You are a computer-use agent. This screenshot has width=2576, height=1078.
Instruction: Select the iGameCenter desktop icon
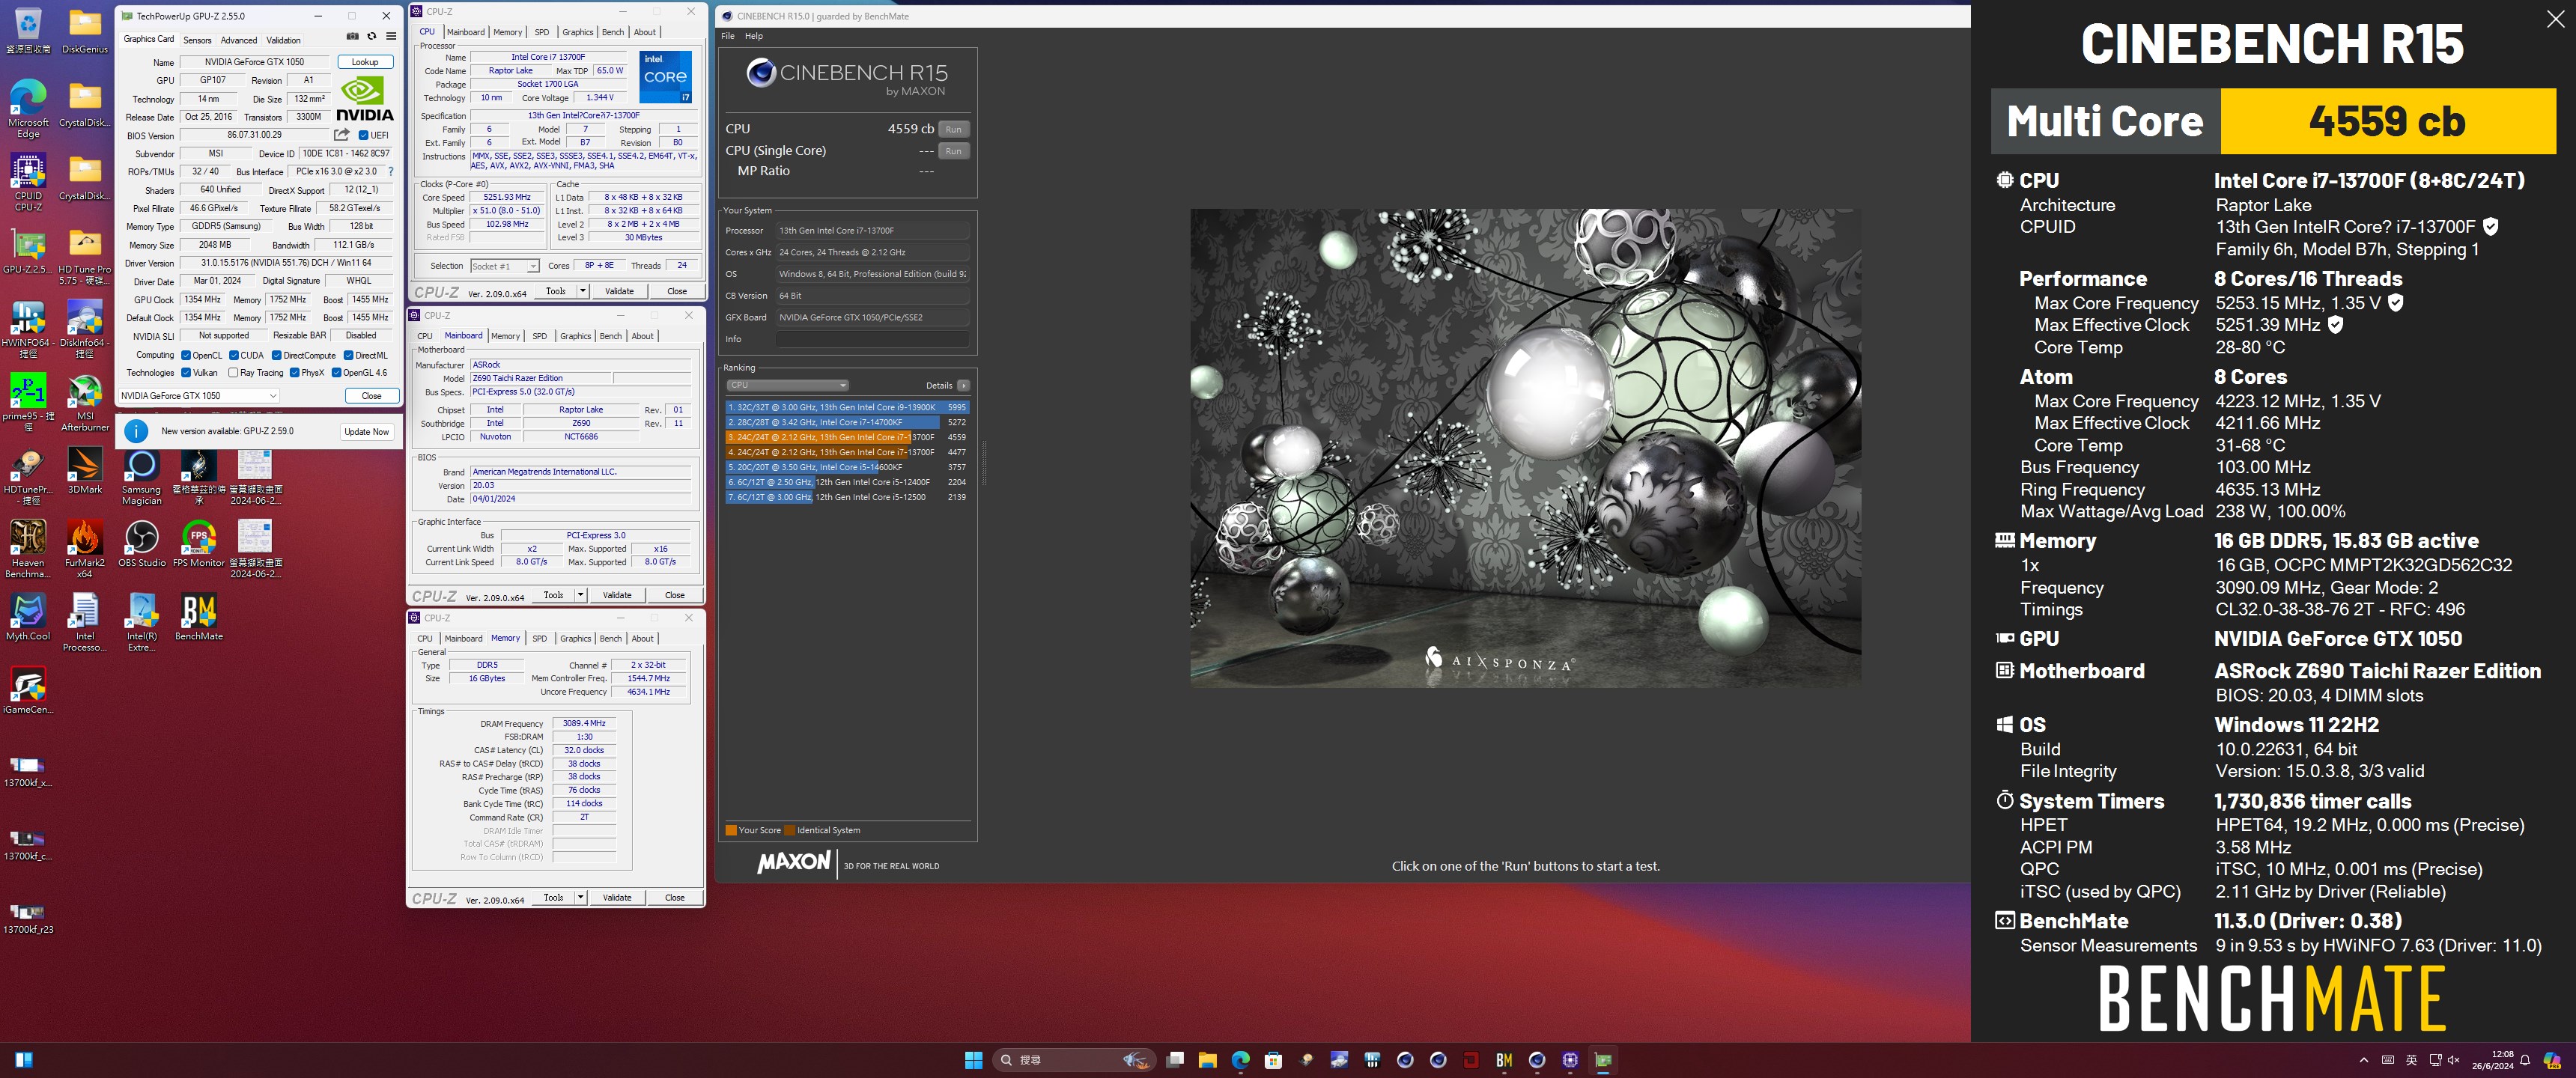[x=28, y=691]
